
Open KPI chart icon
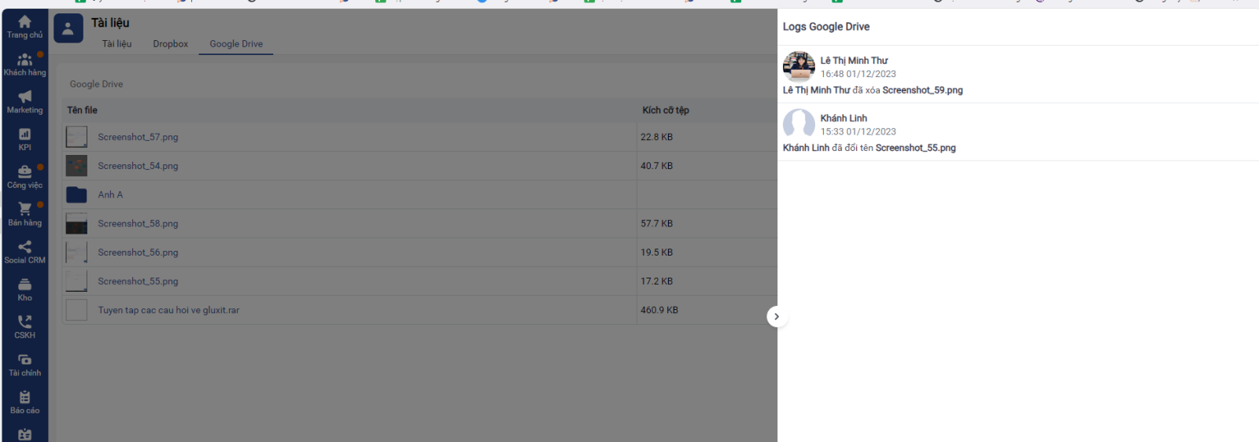click(x=24, y=134)
